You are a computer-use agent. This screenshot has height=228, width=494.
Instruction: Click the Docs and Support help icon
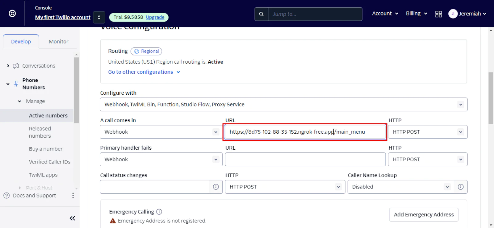click(6, 195)
